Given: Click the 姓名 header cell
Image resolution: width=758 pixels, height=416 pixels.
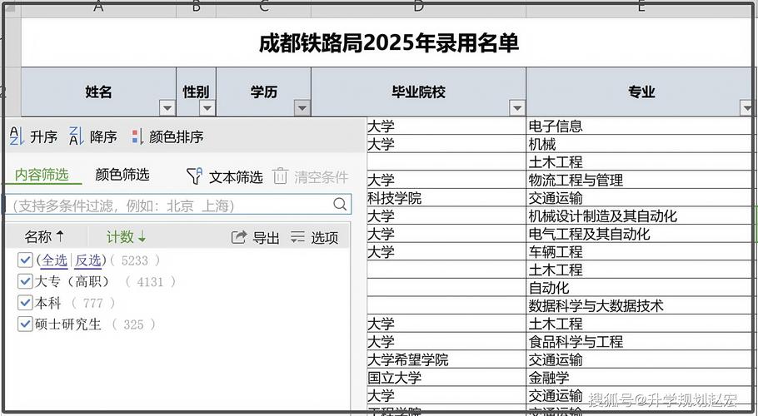Looking at the screenshot, I should (98, 92).
